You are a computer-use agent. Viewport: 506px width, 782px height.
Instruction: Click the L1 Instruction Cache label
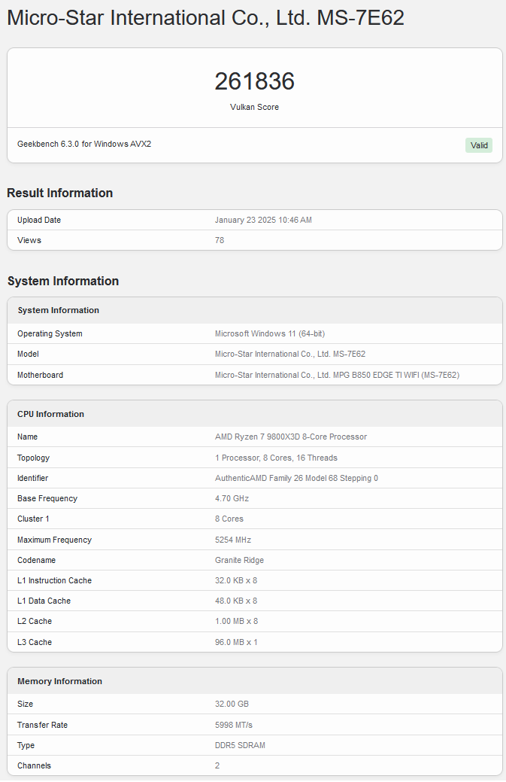[x=54, y=581]
